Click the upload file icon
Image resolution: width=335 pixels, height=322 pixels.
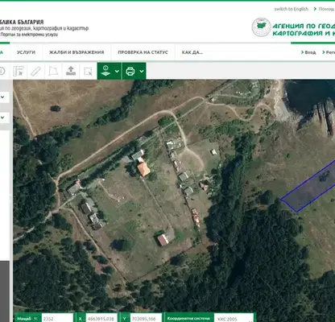[71, 71]
